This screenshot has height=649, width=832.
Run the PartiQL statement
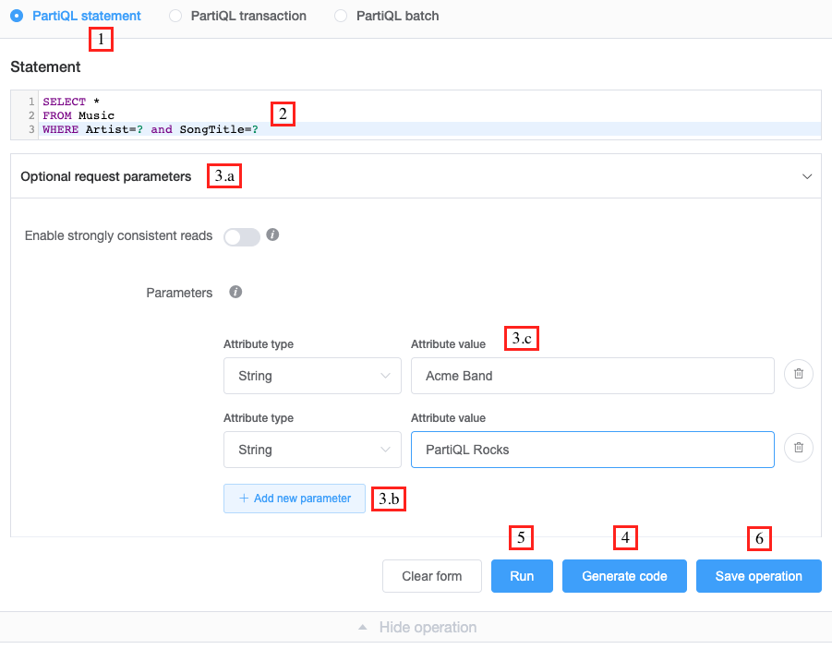click(522, 575)
